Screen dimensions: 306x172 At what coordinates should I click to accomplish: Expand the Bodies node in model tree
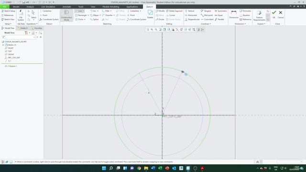[x=3, y=45]
